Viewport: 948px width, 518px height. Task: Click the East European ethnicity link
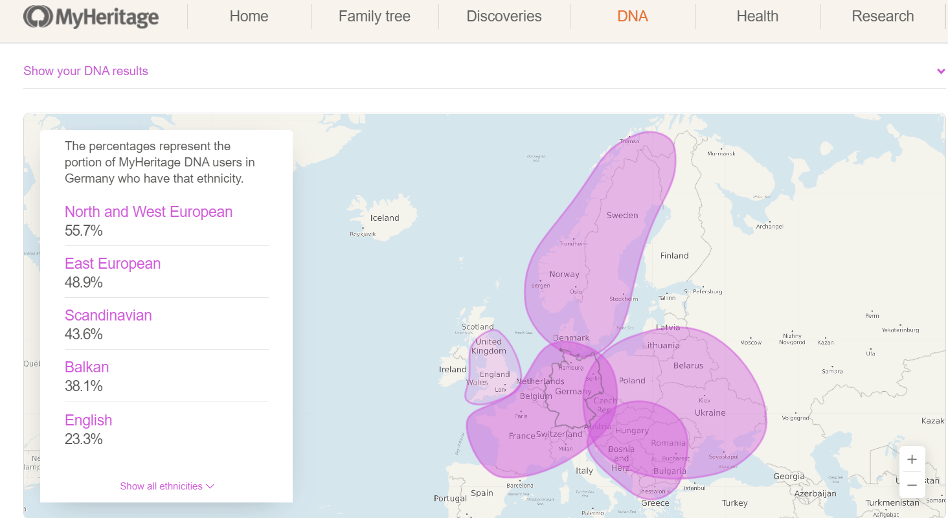pyautogui.click(x=113, y=264)
